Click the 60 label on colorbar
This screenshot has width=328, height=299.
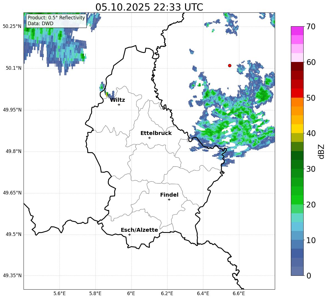tap(311, 62)
